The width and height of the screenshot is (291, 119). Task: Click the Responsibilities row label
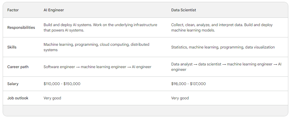tap(21, 27)
